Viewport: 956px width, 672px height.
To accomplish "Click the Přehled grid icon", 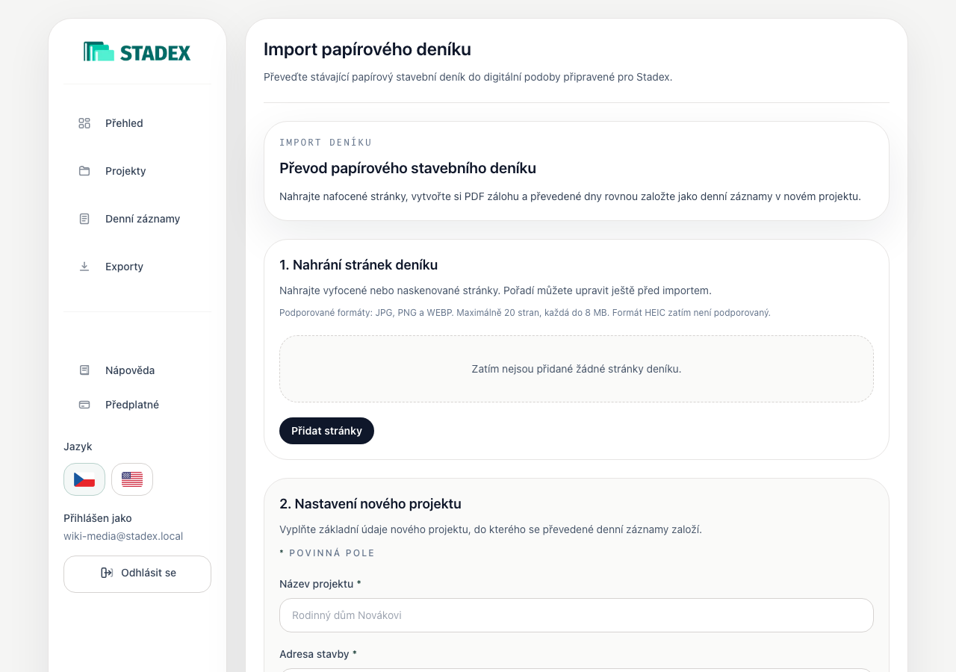I will tap(84, 123).
